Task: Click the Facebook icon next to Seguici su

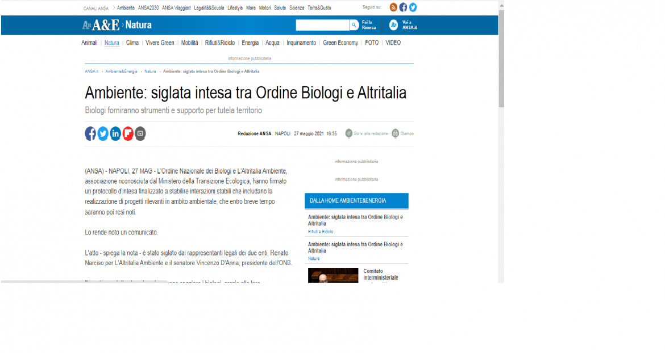Action: click(403, 7)
